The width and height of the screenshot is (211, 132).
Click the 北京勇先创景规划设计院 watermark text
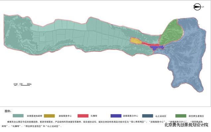[x=186, y=125]
